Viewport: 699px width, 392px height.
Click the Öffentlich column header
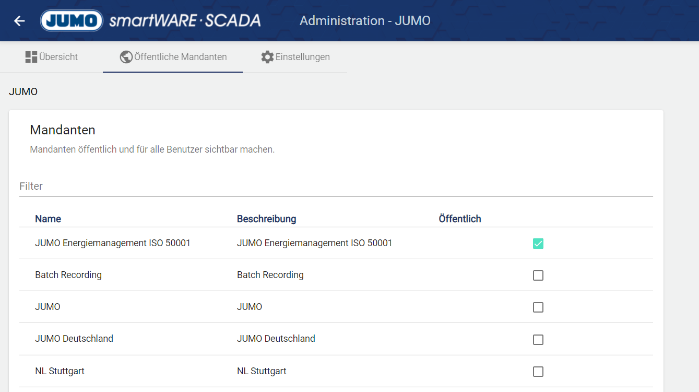pos(459,219)
